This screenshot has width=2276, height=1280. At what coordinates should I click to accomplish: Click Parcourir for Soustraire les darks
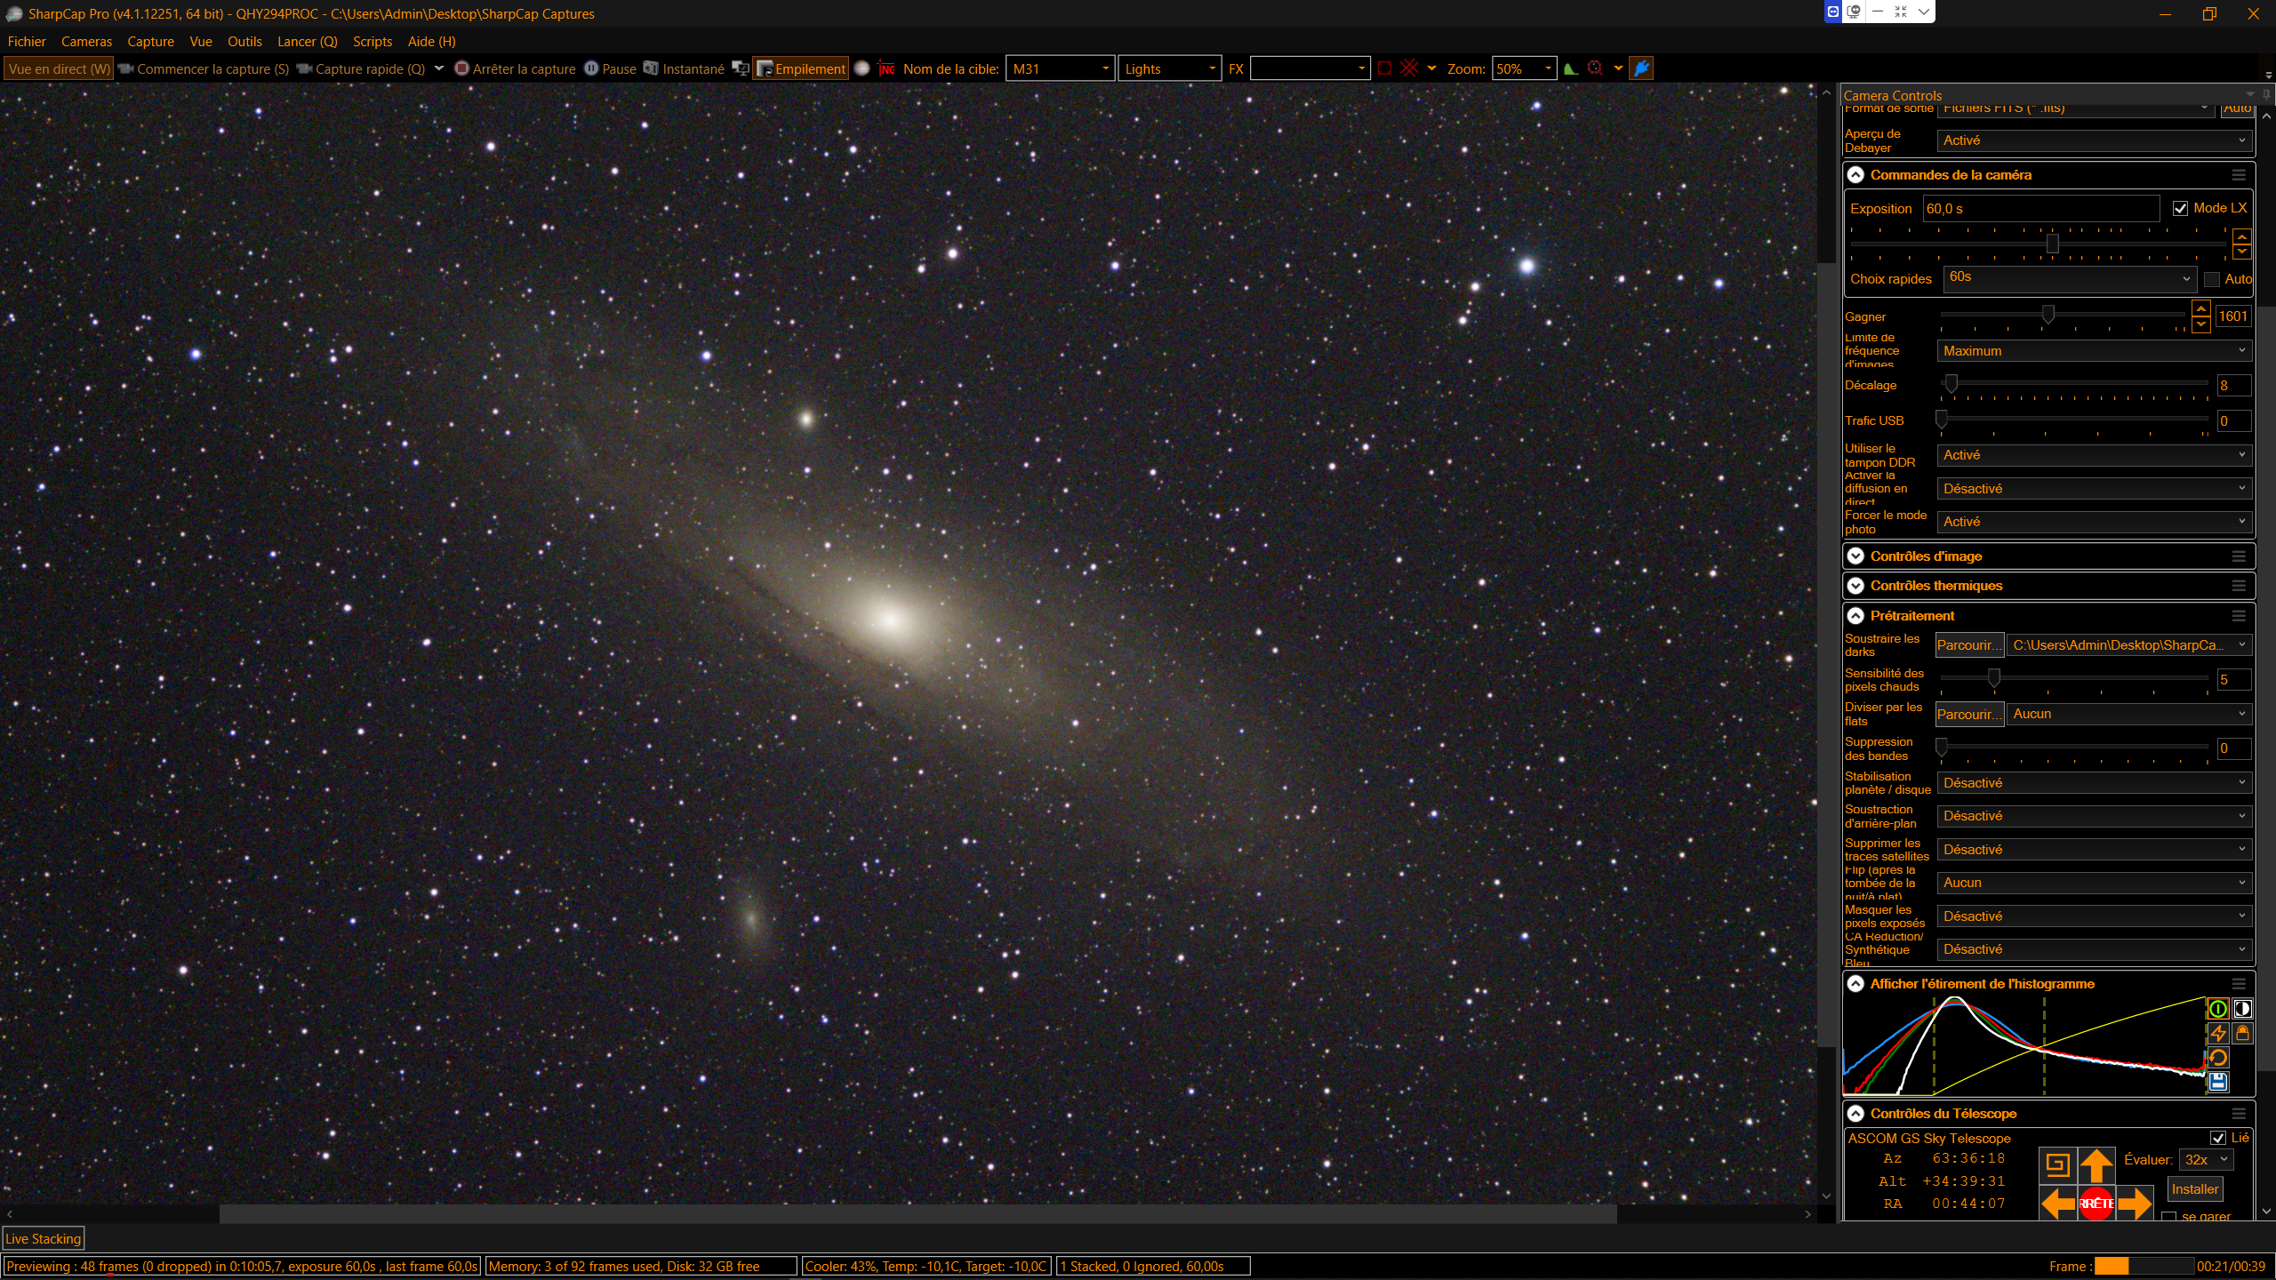tap(1969, 645)
